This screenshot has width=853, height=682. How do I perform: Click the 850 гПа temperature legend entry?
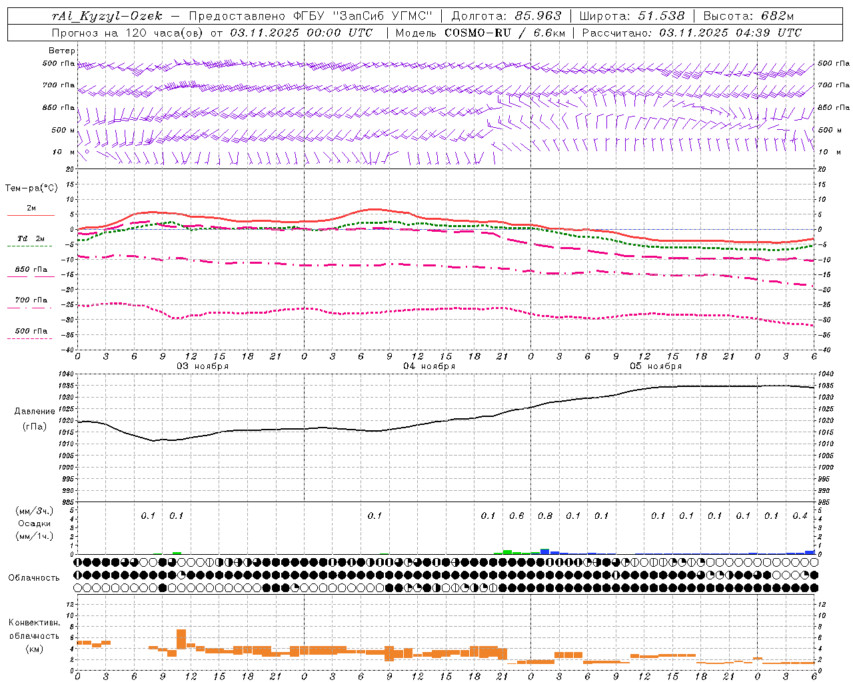point(31,270)
